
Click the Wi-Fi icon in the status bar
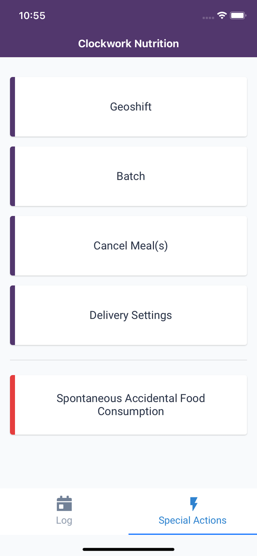pos(222,16)
